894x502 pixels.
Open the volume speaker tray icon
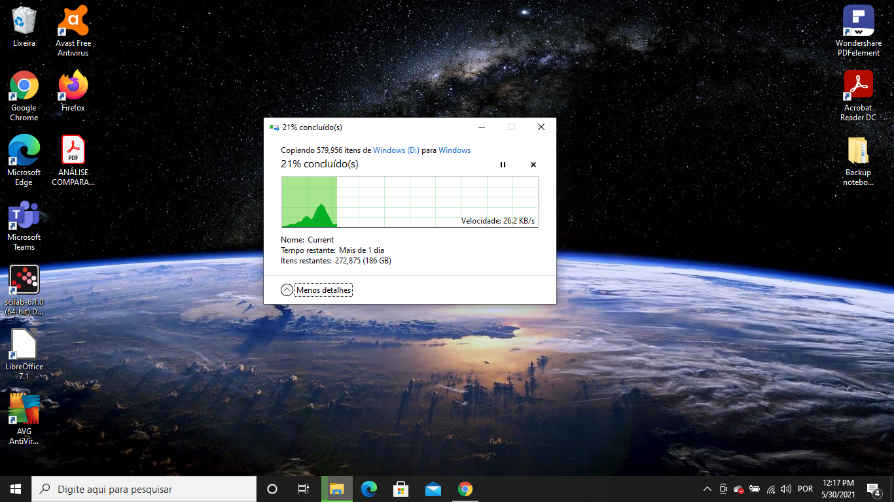[x=786, y=489]
